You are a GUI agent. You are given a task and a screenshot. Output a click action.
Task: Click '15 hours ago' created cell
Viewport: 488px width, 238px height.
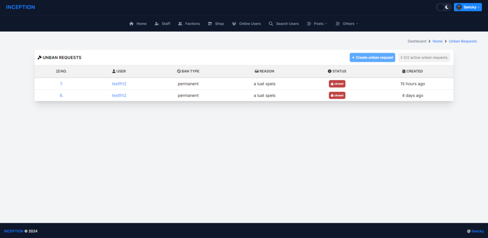pyautogui.click(x=412, y=84)
